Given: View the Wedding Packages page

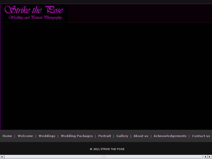Looking at the screenshot, I should [x=77, y=136].
